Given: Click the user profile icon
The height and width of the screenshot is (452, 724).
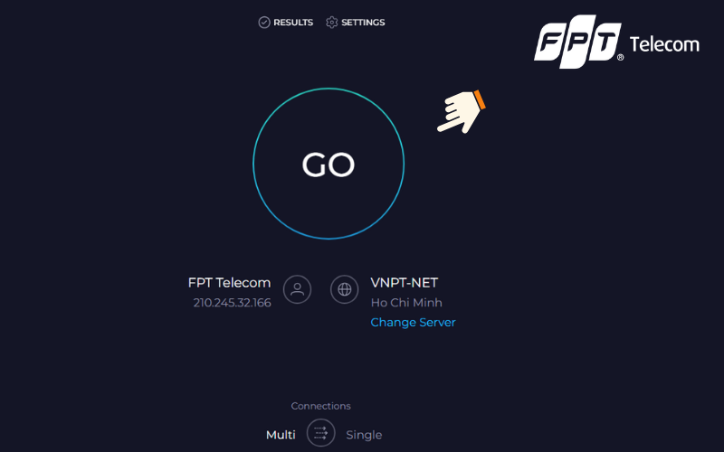Looking at the screenshot, I should [297, 289].
